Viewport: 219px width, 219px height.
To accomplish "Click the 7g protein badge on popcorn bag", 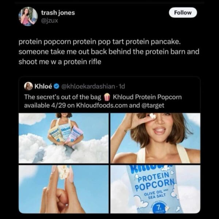I will (x=159, y=208).
